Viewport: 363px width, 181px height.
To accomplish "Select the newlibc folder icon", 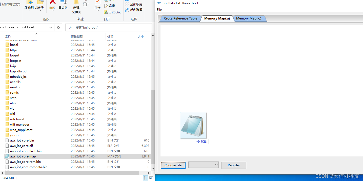I will click(x=7, y=87).
